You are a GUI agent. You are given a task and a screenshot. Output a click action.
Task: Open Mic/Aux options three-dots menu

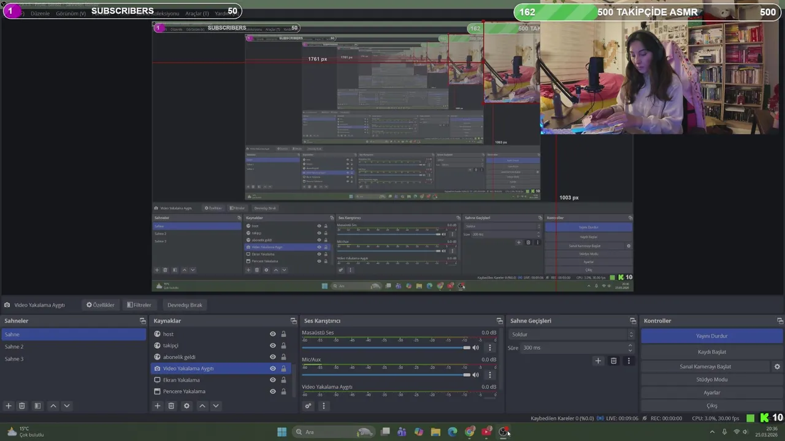(x=489, y=375)
